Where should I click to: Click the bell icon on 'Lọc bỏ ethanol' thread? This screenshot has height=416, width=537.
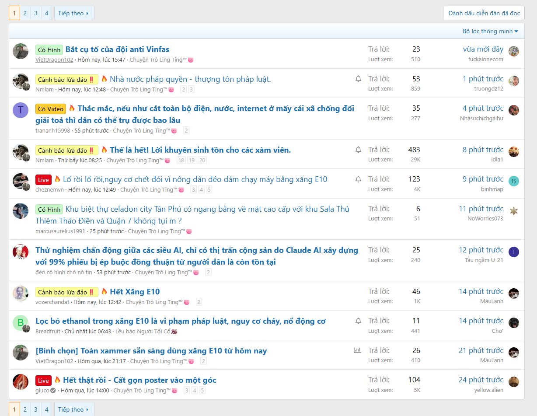point(358,321)
